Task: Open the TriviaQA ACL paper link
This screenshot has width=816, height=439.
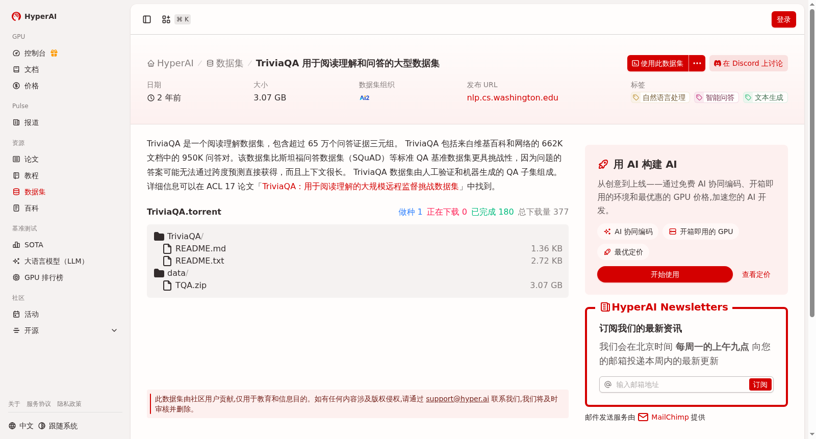Action: pos(361,187)
